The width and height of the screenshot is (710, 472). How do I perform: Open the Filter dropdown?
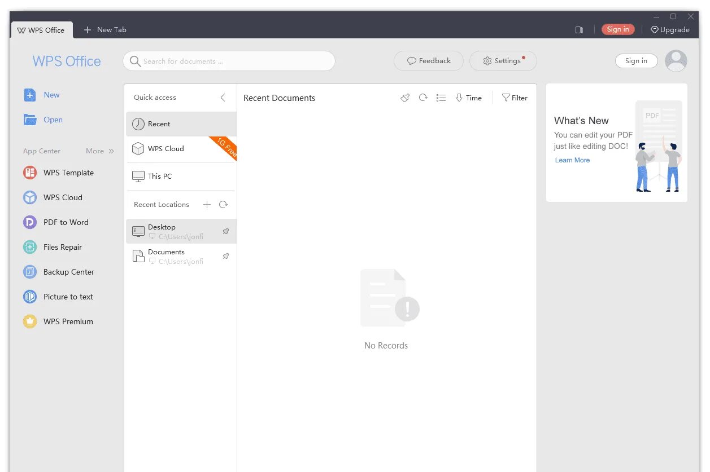[x=515, y=98]
